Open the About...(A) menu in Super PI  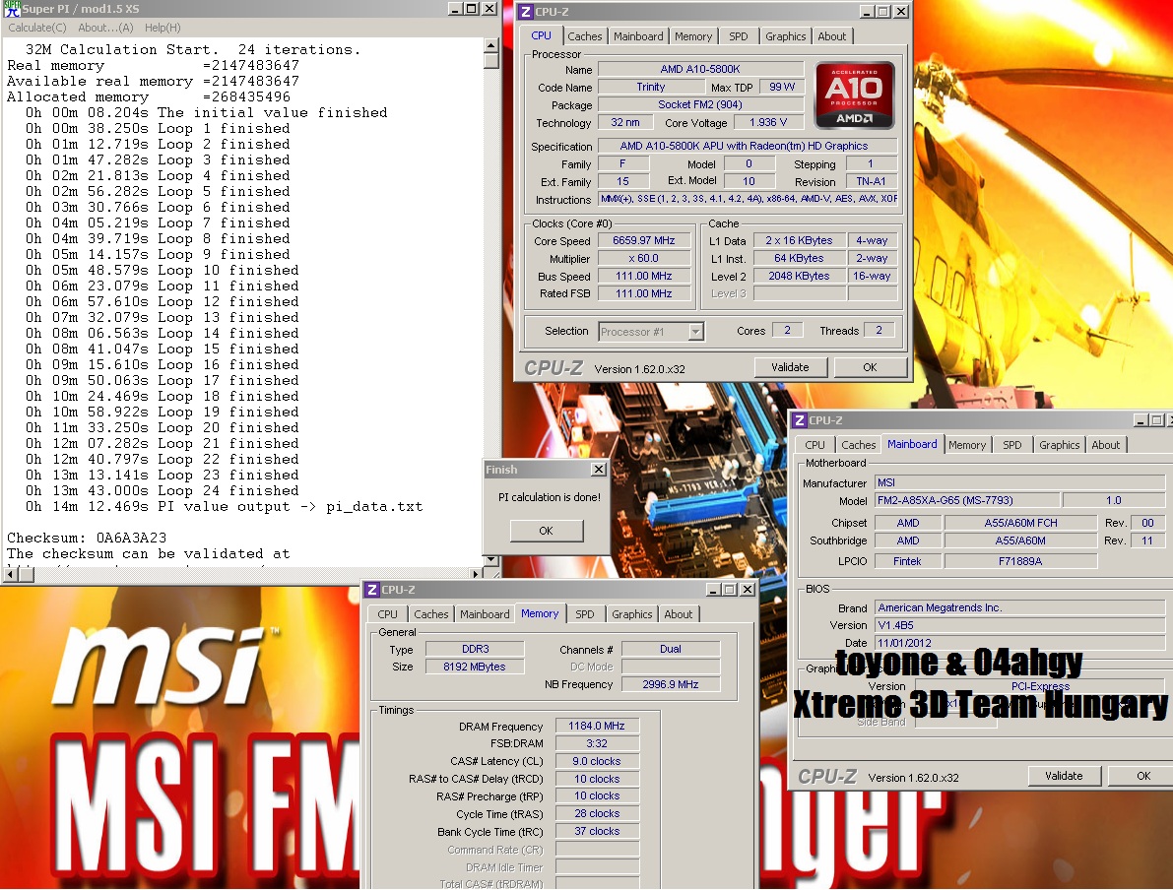point(105,28)
